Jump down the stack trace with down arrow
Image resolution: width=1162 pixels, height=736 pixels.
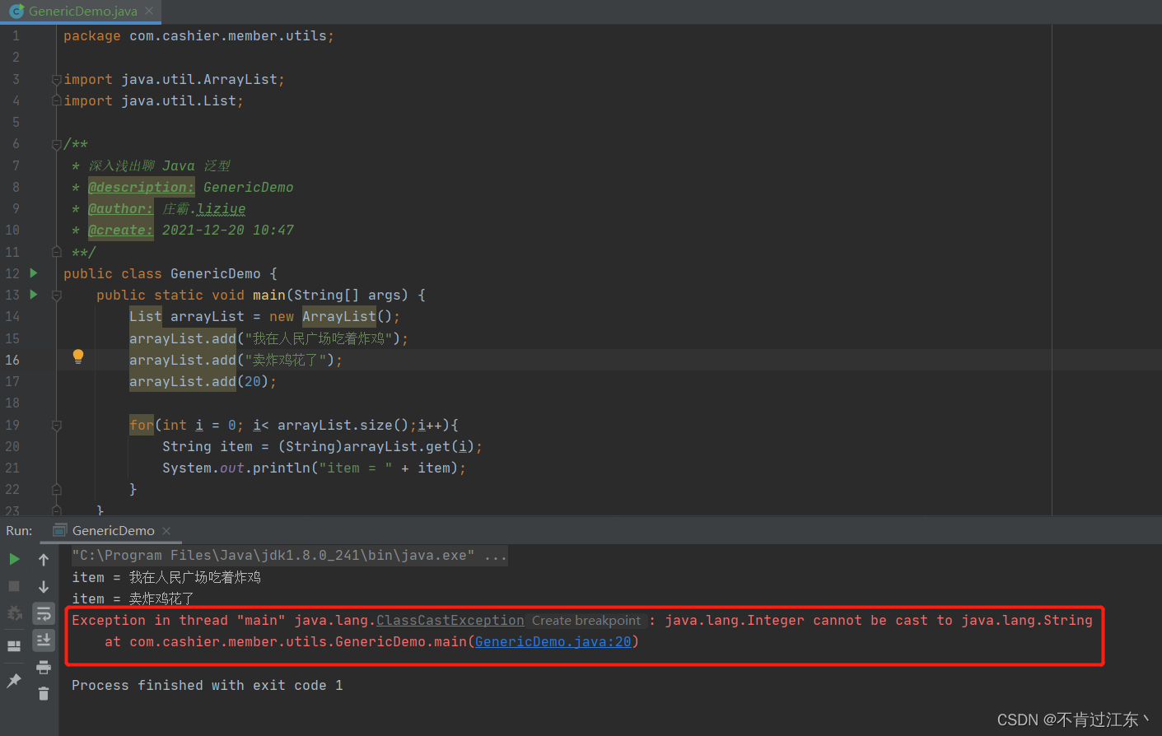(x=44, y=587)
